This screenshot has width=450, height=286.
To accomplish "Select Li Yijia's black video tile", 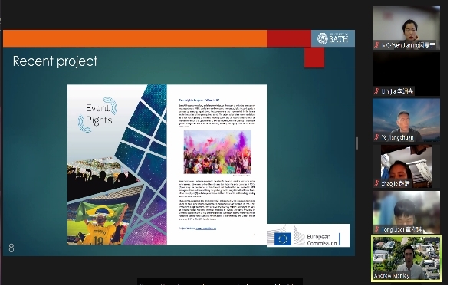I will pos(406,74).
